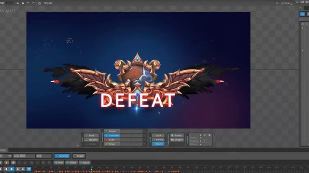309x173 pixels.
Task: Open project with the folder icon
Action: click(18, 3)
